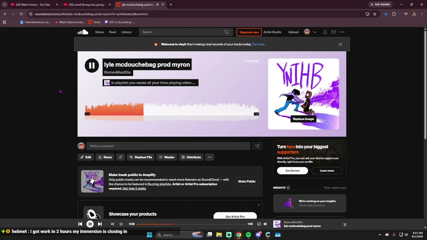Open the Library nav item
427x240 pixels.
pos(126,32)
